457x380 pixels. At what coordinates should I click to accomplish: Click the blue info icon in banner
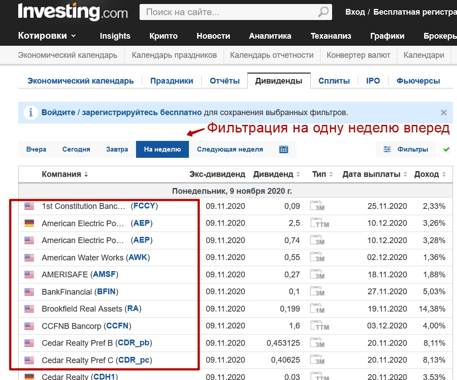(30, 112)
